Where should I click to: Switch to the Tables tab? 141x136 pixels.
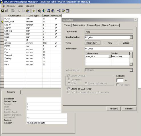tap(67, 25)
